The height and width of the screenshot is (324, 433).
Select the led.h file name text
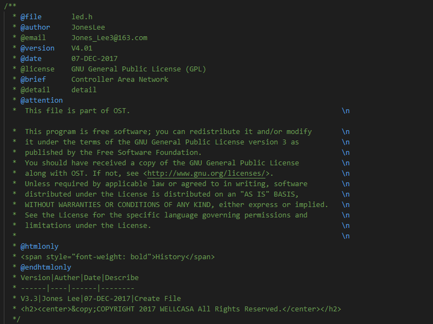click(82, 17)
